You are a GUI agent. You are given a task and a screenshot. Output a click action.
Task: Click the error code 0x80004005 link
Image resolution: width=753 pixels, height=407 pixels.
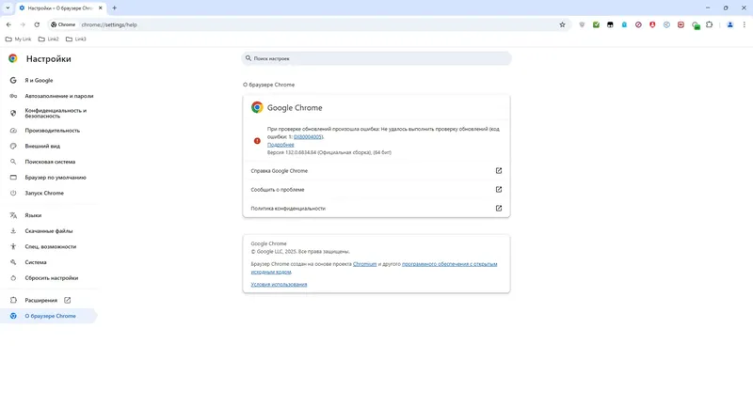[x=308, y=136]
